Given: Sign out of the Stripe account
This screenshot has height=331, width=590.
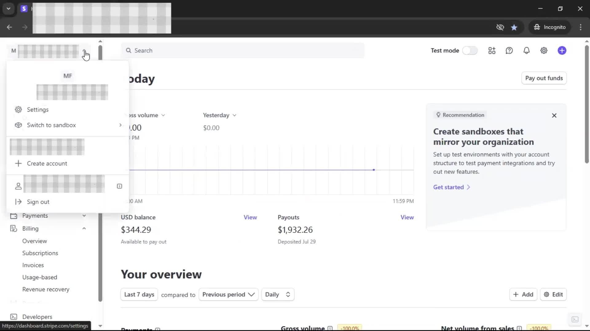Looking at the screenshot, I should point(38,202).
